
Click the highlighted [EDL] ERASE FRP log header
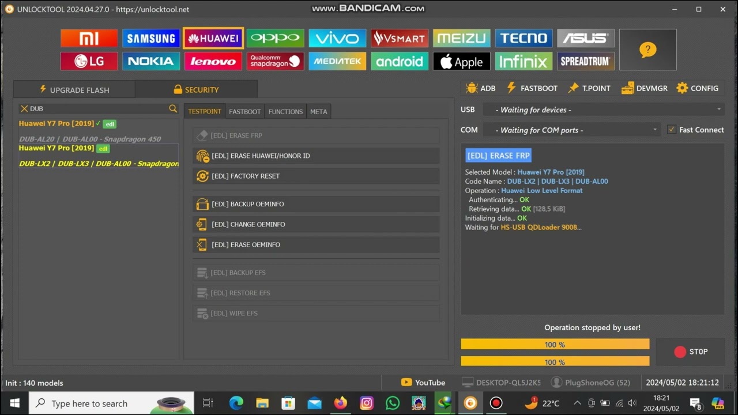coord(498,156)
